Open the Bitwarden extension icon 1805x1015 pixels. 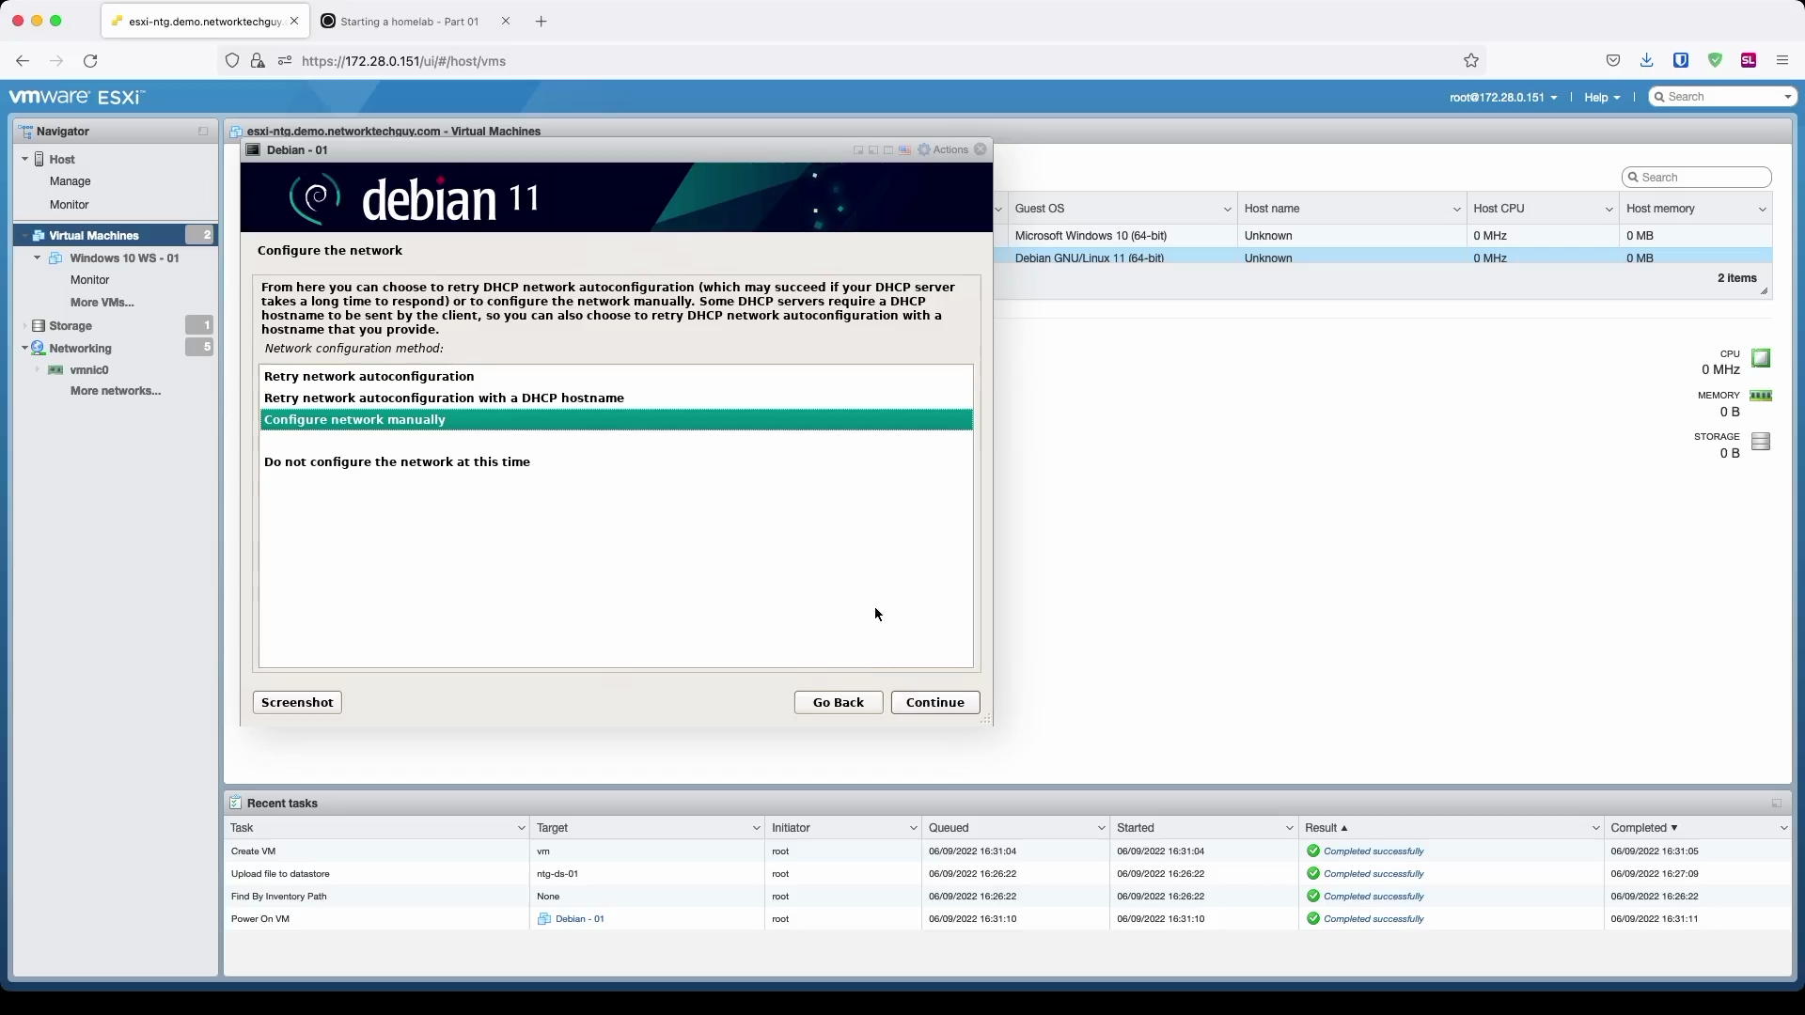coord(1681,60)
